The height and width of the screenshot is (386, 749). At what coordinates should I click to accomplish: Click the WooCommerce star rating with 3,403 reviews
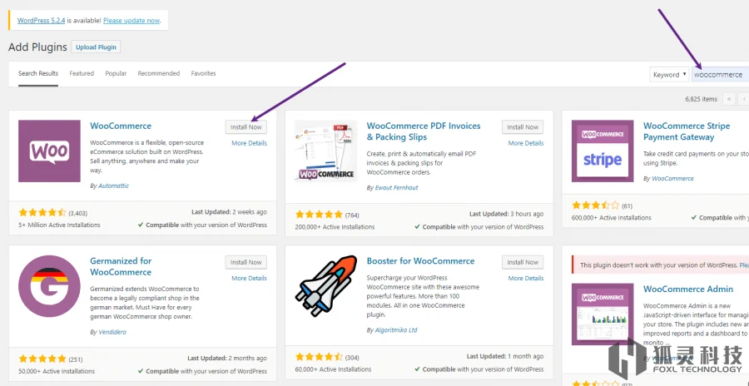pos(42,213)
